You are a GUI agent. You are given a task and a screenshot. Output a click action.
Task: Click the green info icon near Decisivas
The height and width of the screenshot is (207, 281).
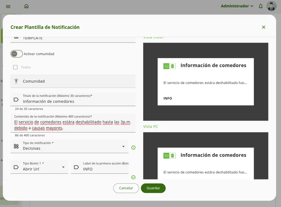click(133, 148)
